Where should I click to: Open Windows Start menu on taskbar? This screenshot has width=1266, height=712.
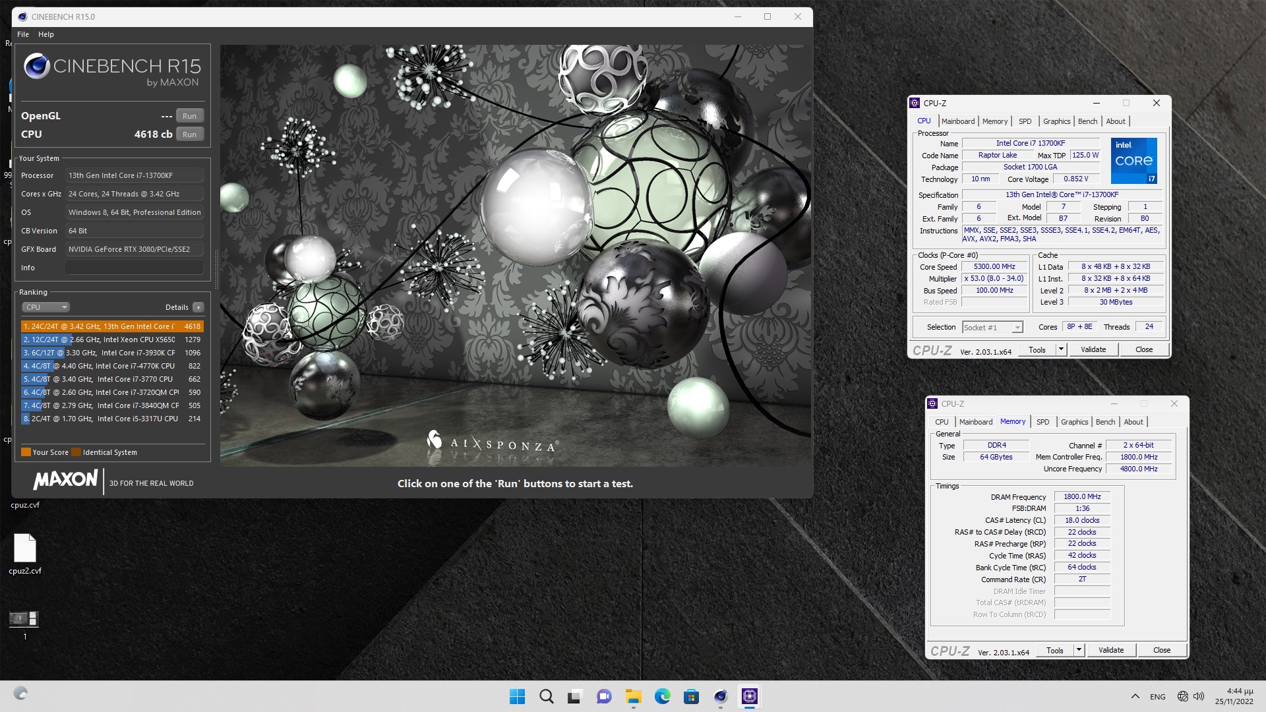[x=518, y=696]
